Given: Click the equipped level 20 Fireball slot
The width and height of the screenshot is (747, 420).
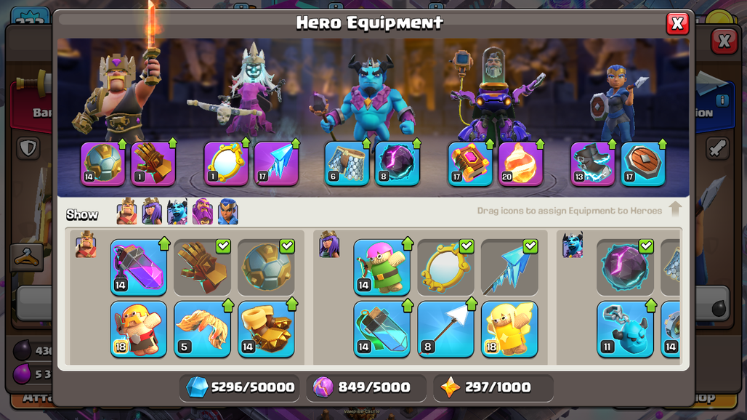Looking at the screenshot, I should (521, 163).
